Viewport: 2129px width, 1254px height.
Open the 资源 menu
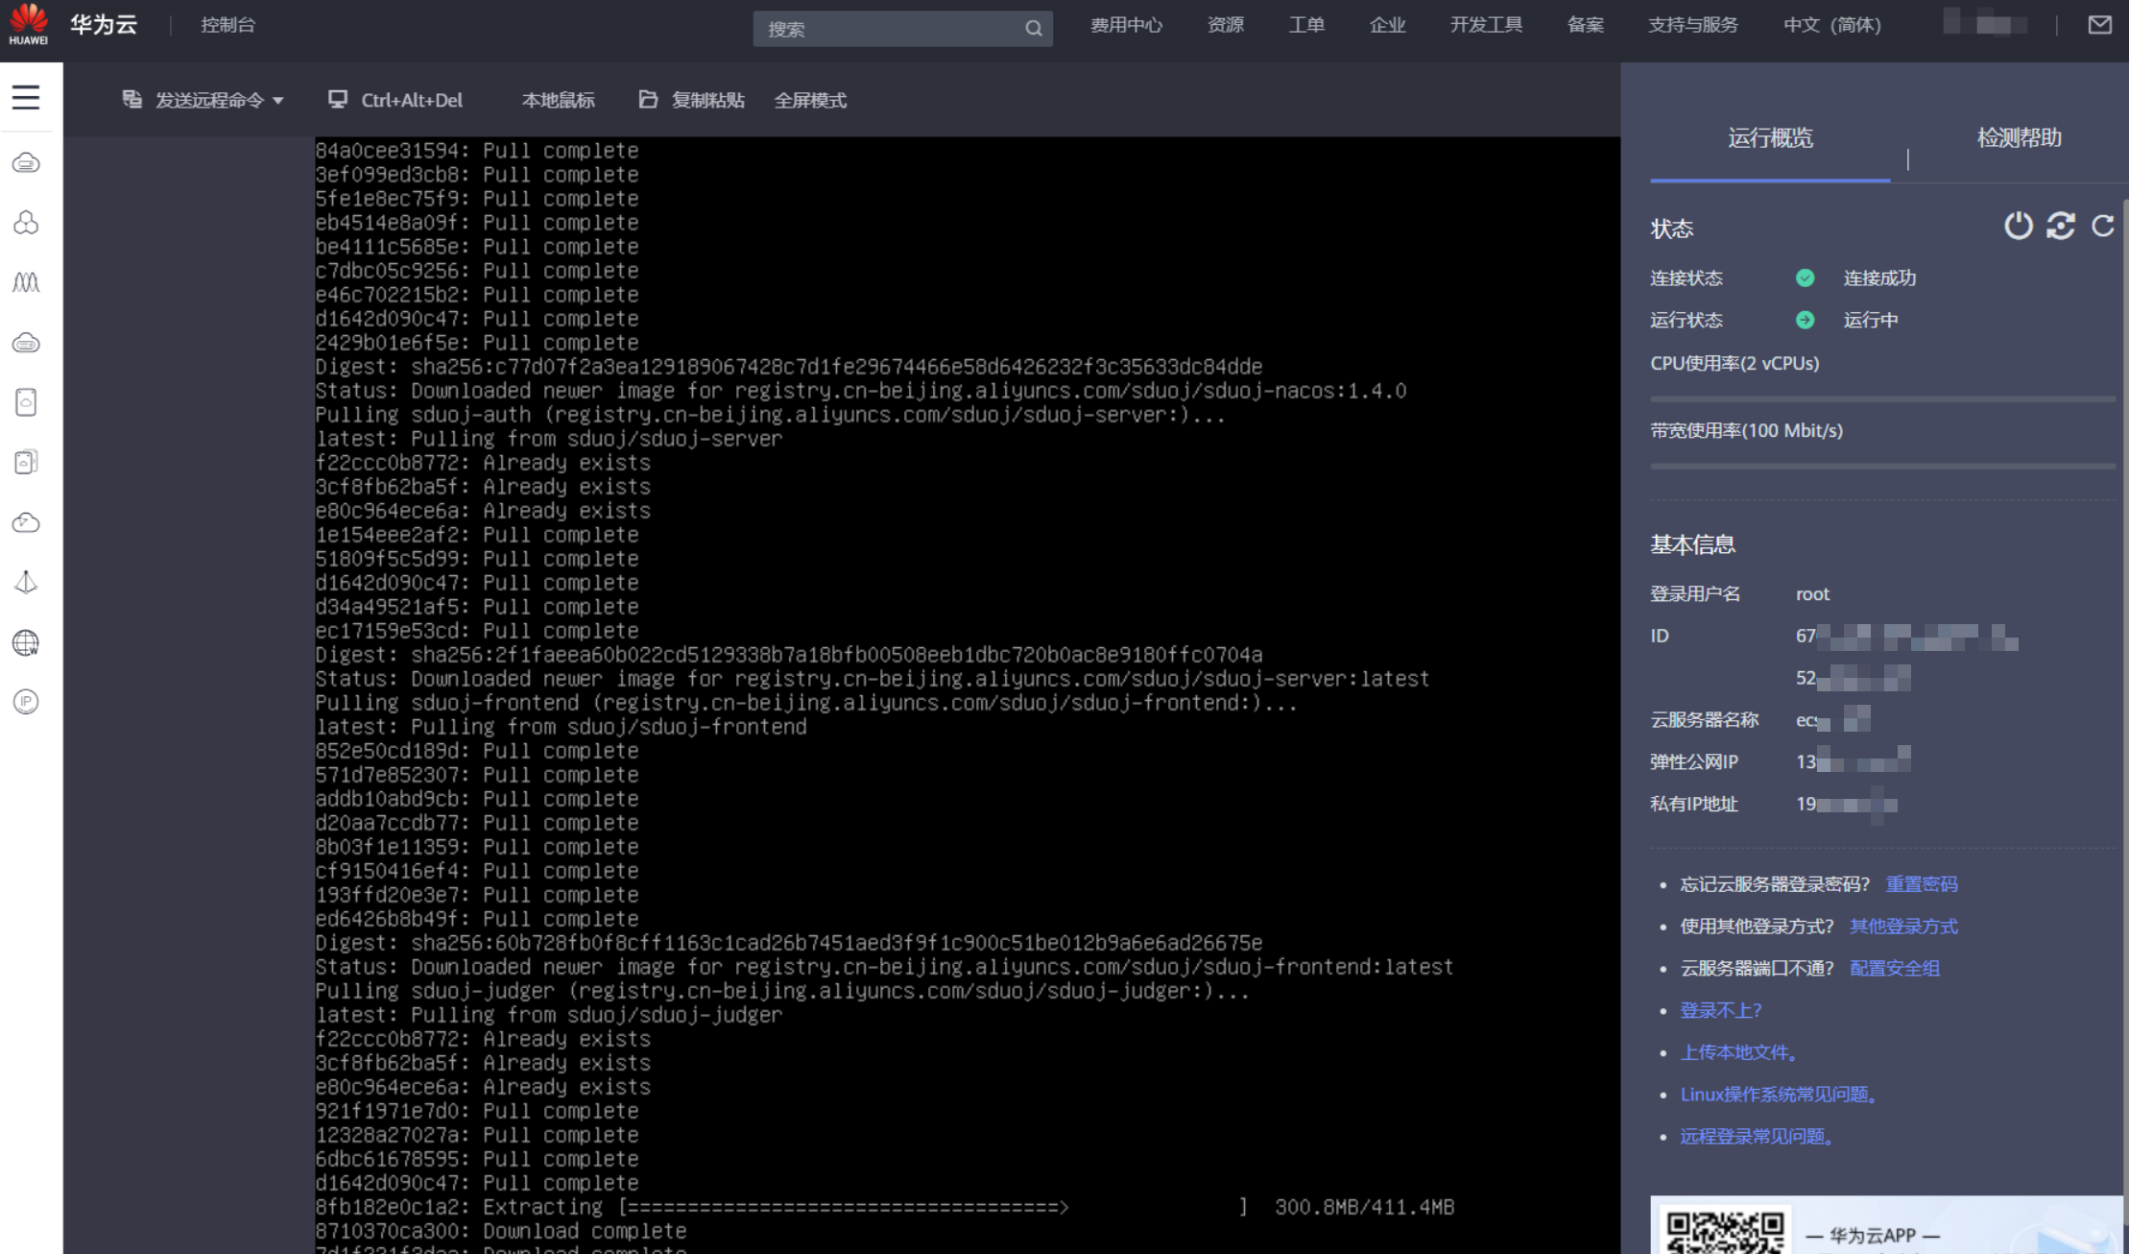(1226, 25)
